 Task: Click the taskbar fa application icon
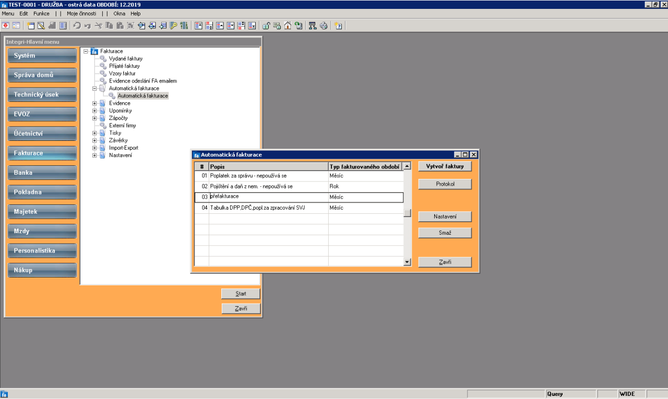[x=4, y=394]
